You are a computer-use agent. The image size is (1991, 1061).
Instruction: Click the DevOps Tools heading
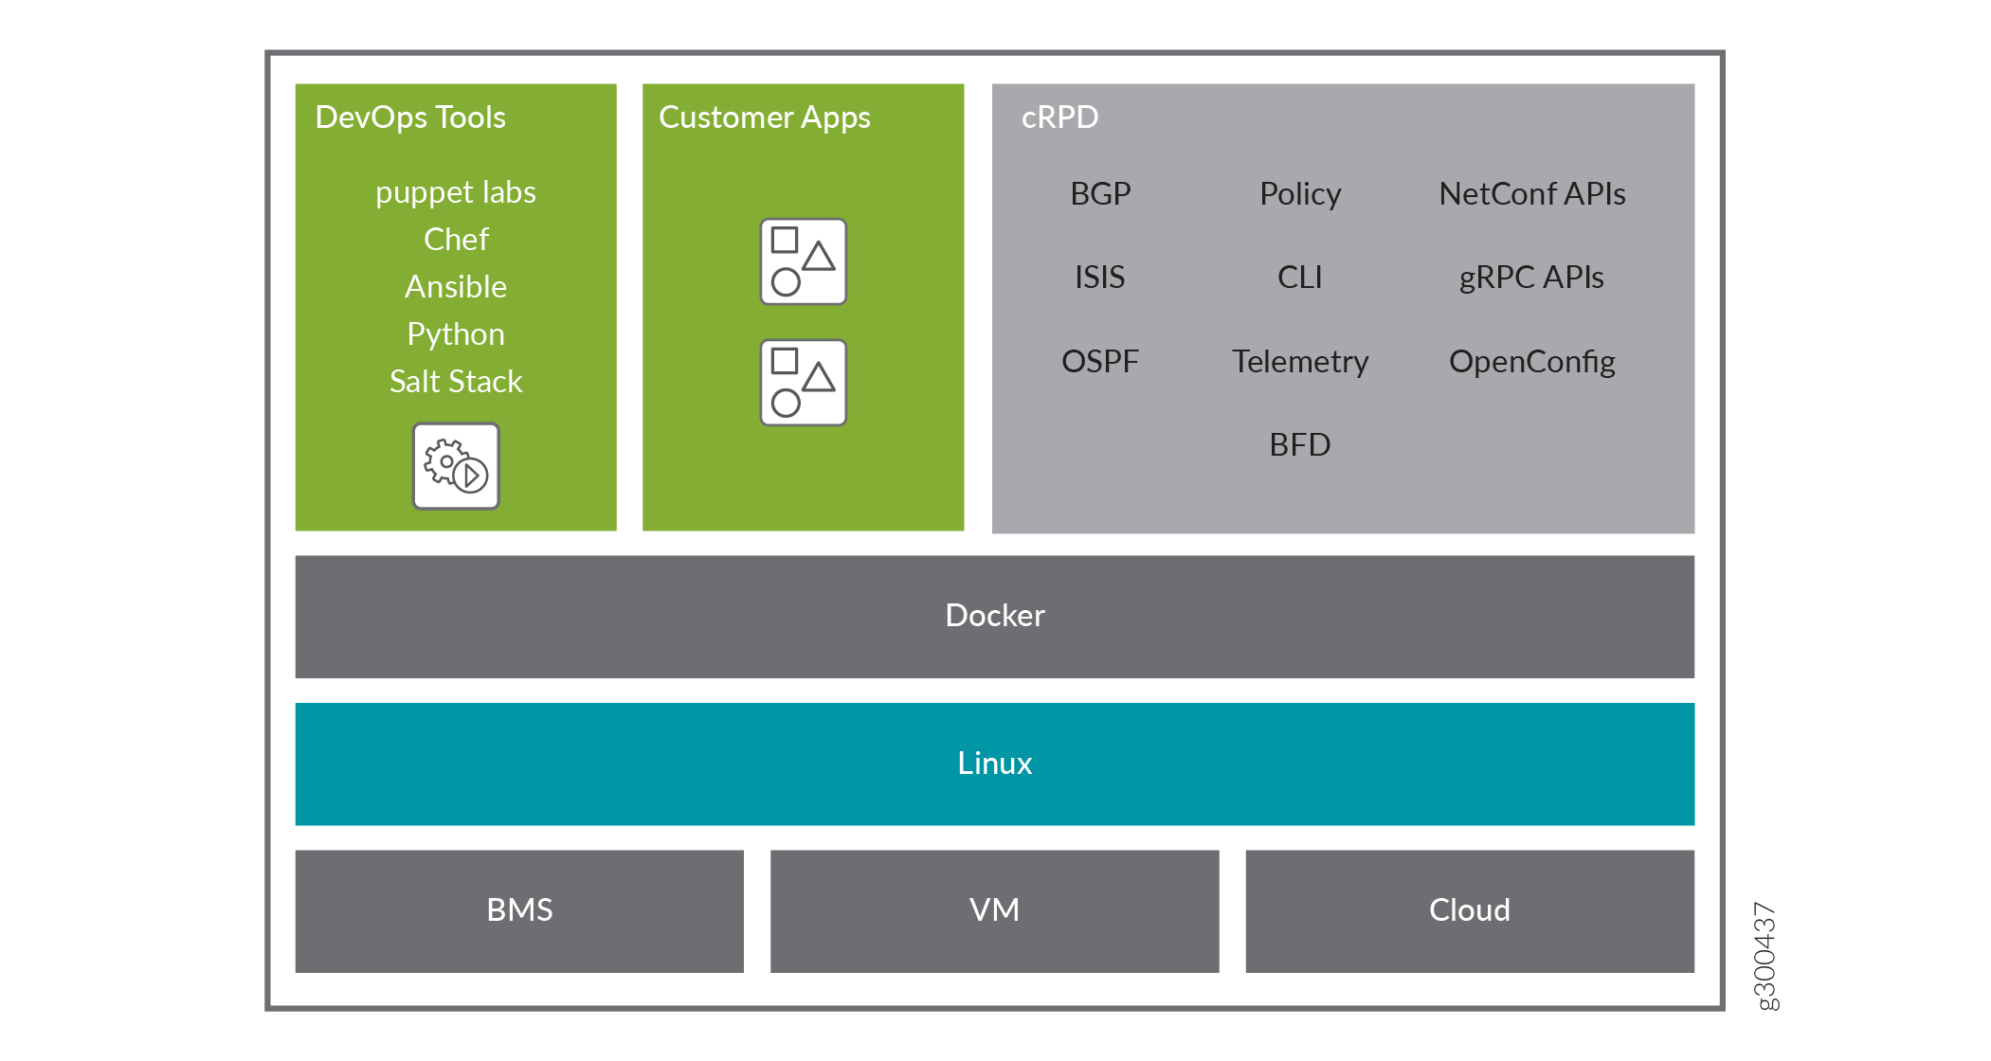pyautogui.click(x=410, y=117)
